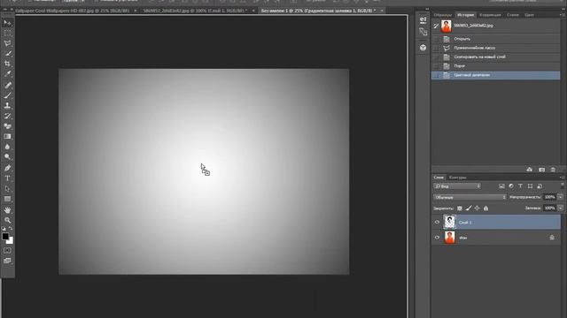Delete current history state with trash icon

coord(553,170)
